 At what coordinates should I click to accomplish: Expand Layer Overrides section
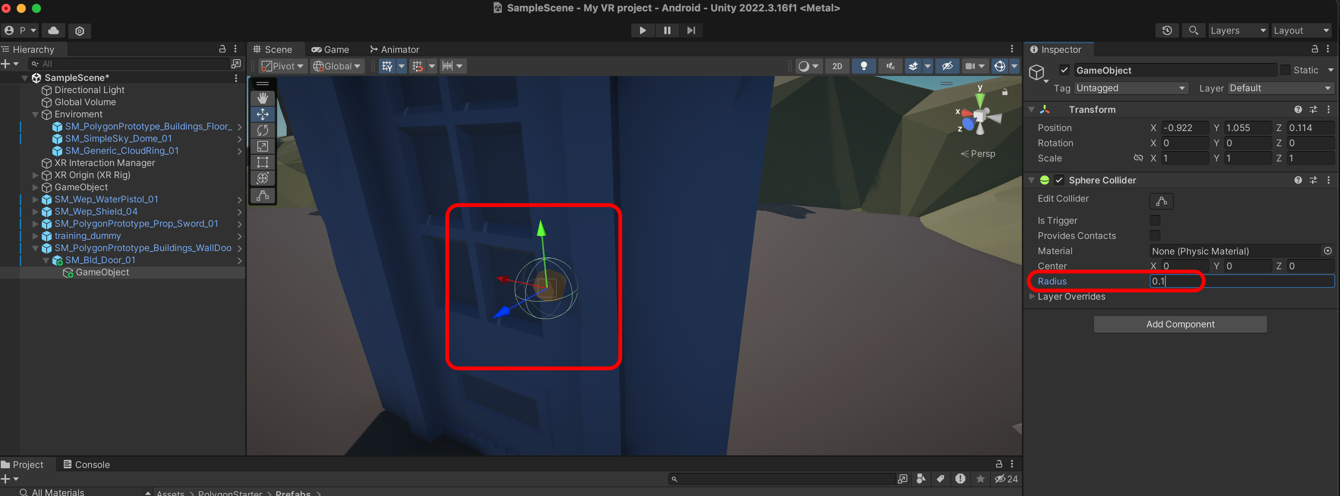(1032, 297)
